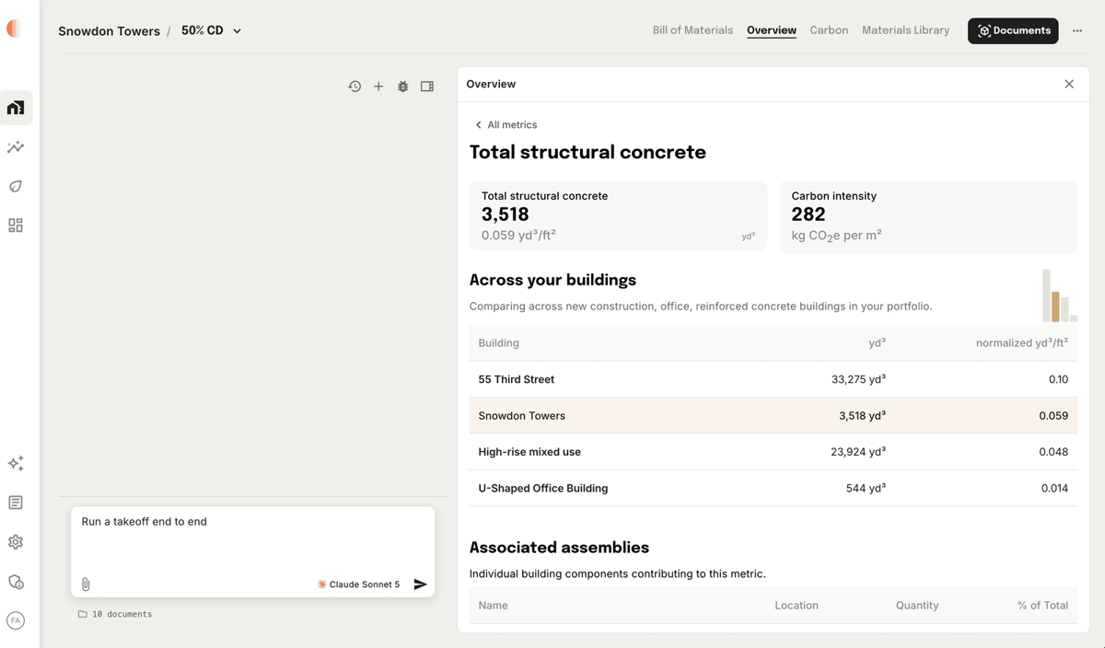
Task: Click the orange app logo icon
Action: [x=14, y=29]
